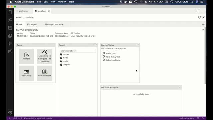Select the tempdb database
Image resolution: width=213 pixels, height=120 pixels.
click(65, 65)
